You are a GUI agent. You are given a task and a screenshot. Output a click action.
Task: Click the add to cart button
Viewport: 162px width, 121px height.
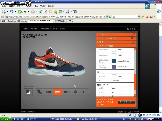tap(127, 102)
